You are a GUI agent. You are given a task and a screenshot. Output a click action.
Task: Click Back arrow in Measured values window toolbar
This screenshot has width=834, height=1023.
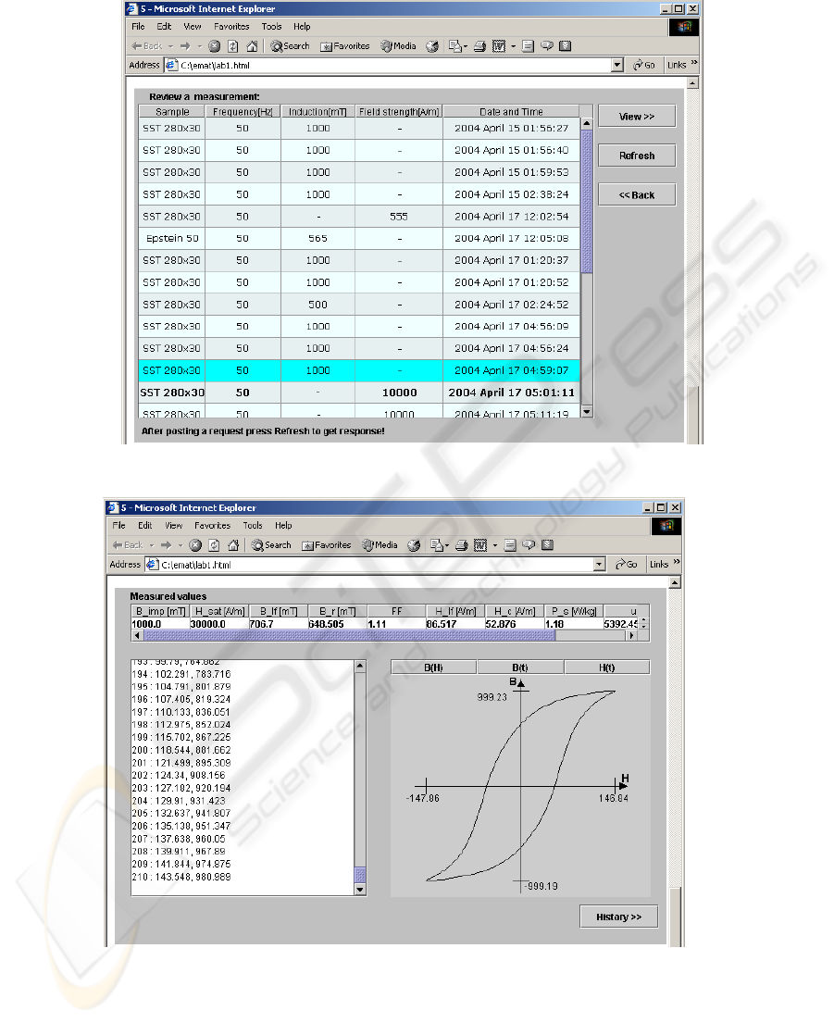pos(127,545)
